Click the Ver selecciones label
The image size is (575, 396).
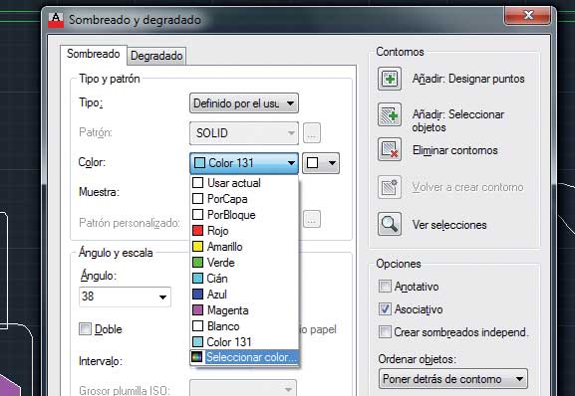click(449, 225)
